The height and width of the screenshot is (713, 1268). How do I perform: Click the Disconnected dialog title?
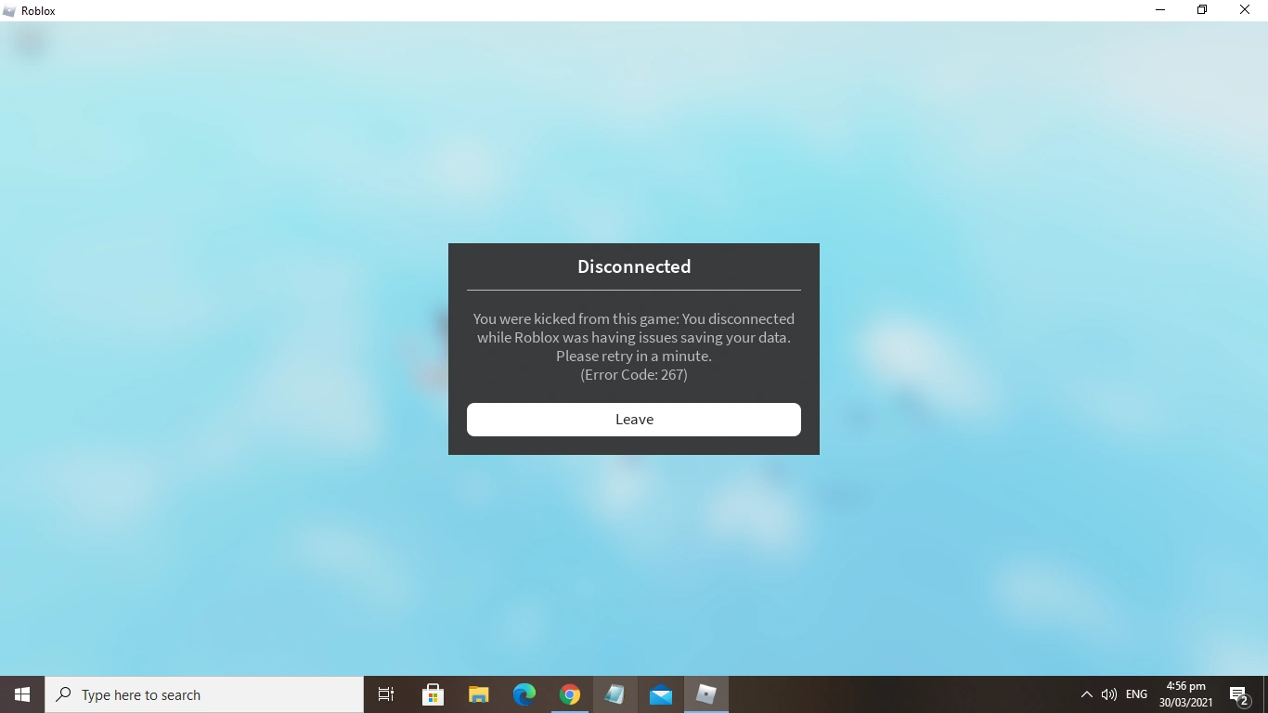click(634, 266)
